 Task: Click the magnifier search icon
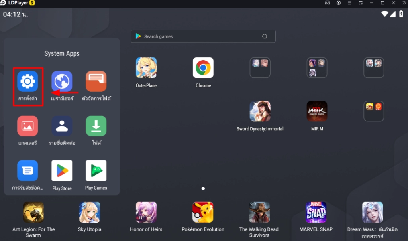(x=265, y=36)
